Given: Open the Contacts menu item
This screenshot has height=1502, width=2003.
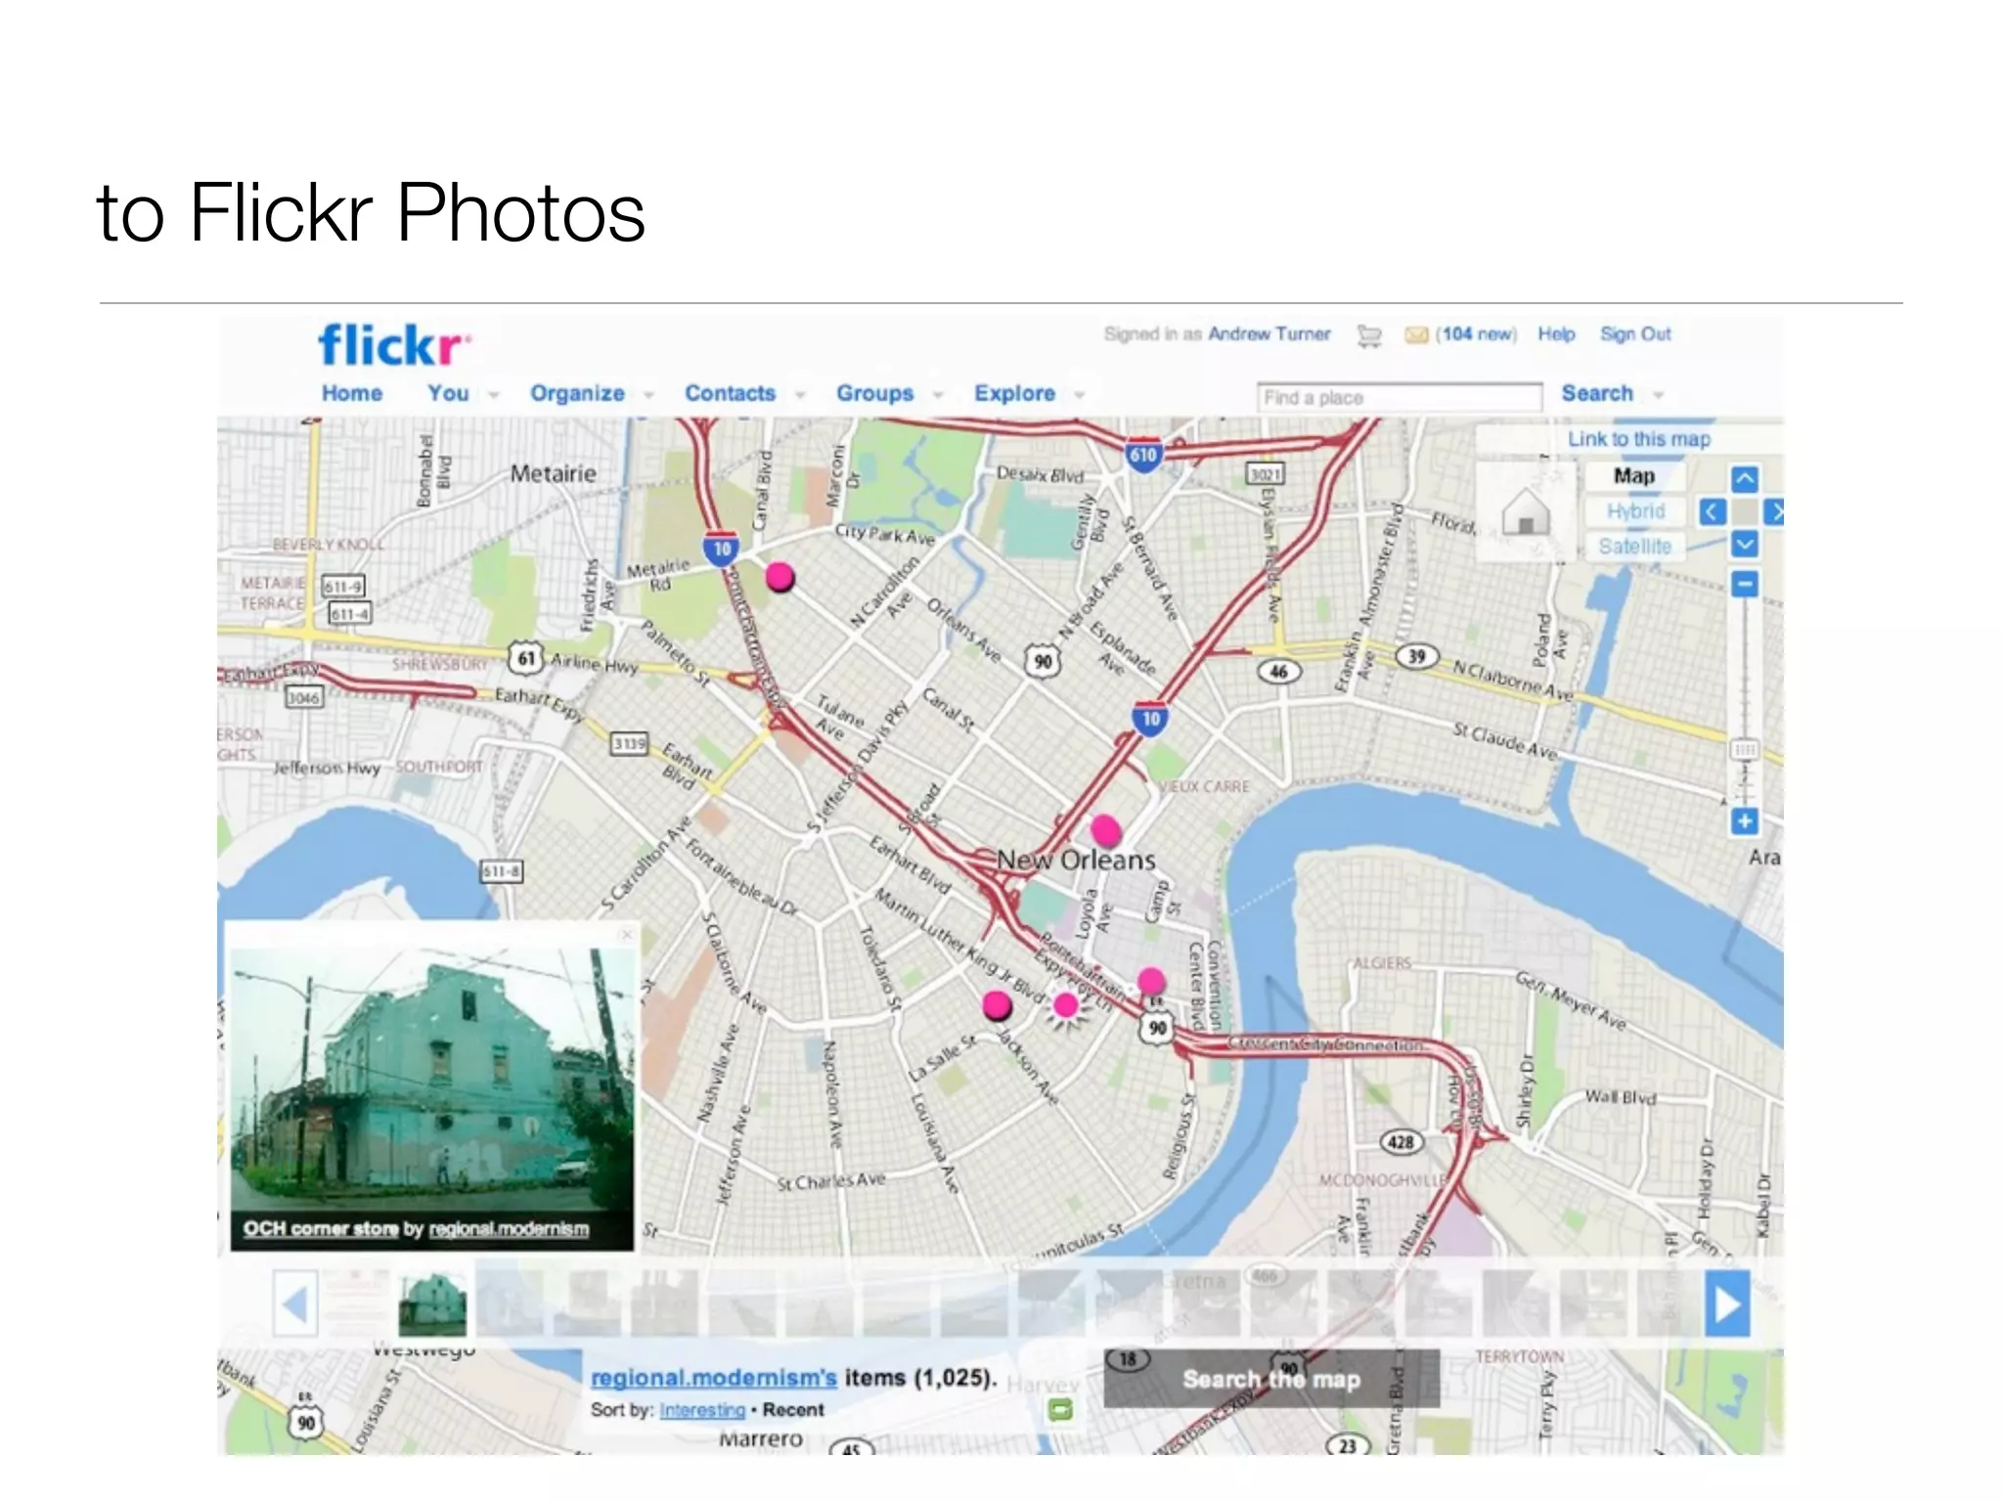Looking at the screenshot, I should pos(730,393).
